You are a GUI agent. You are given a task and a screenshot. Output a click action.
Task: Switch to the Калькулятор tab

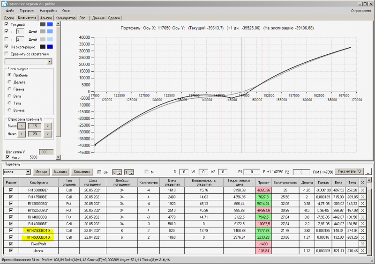tap(65, 18)
